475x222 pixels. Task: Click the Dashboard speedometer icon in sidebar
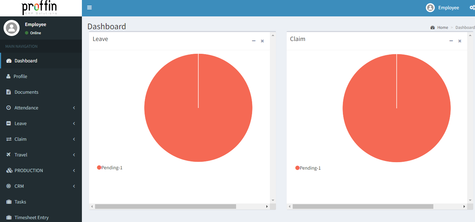pyautogui.click(x=9, y=61)
